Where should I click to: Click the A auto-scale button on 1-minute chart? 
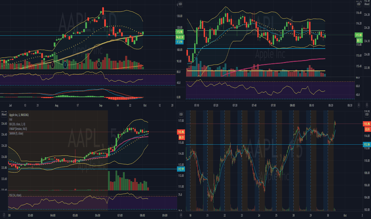pyautogui.click(x=359, y=105)
